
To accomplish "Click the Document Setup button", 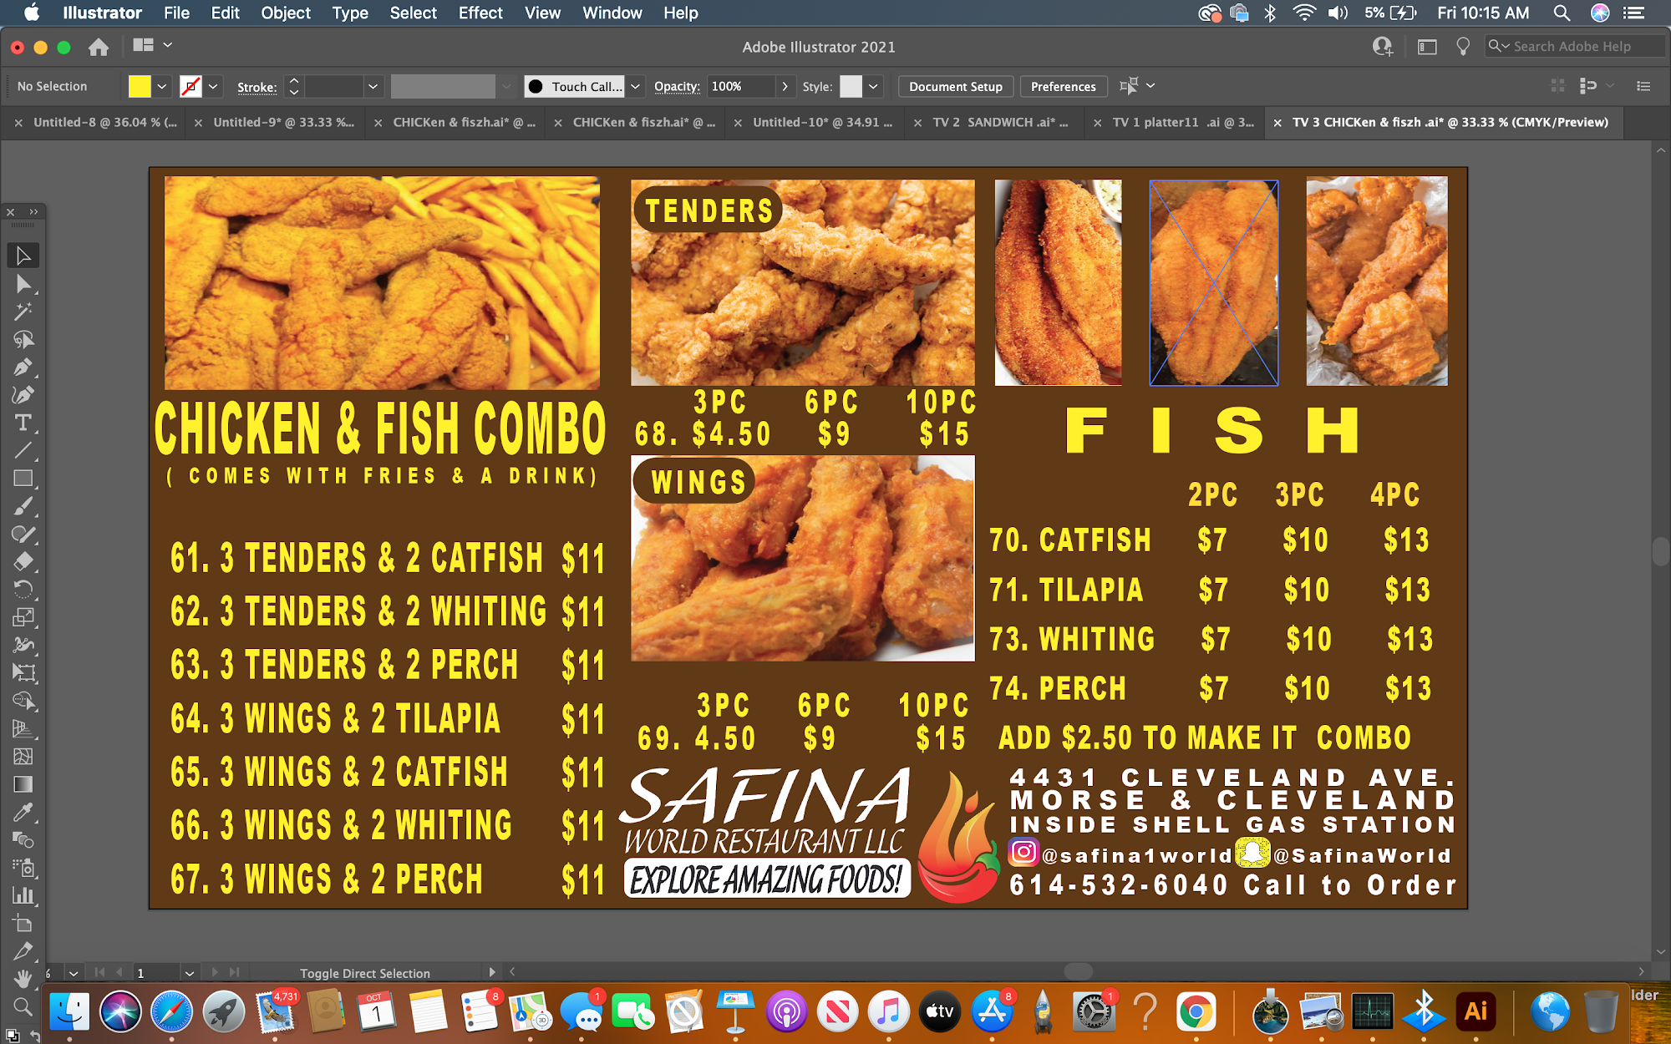I will pos(955,86).
